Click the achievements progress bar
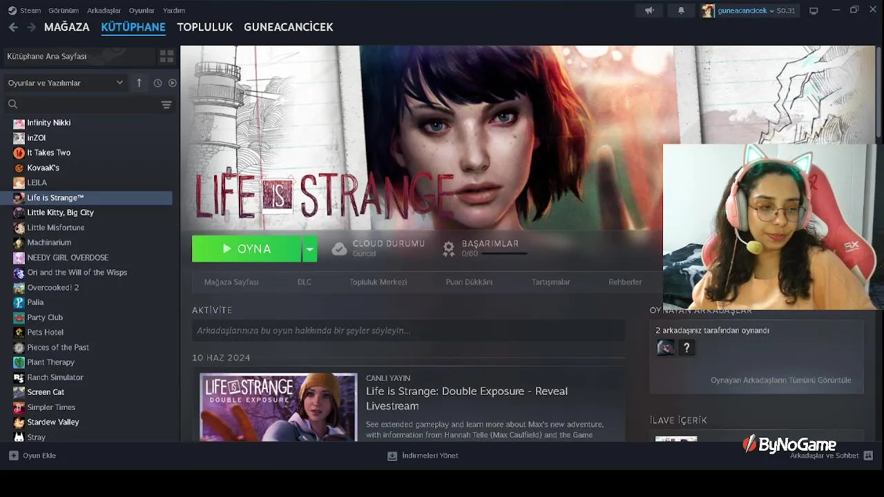 coord(504,254)
